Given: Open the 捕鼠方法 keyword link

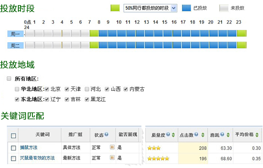Looking at the screenshot, I should click(x=29, y=148).
